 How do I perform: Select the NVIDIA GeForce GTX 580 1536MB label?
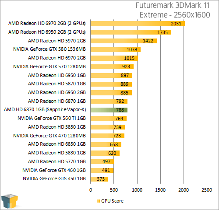click(x=49, y=49)
